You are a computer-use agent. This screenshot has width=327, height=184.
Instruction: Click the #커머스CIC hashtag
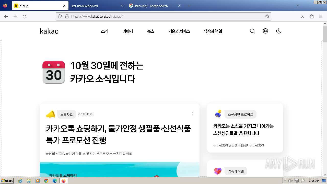[55, 154]
